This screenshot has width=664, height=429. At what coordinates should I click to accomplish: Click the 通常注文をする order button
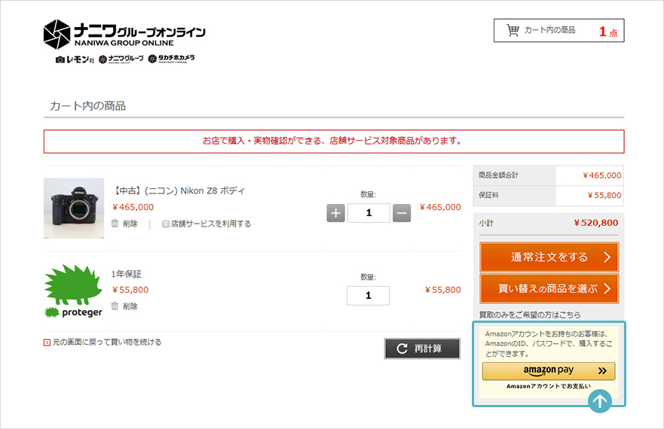click(549, 257)
